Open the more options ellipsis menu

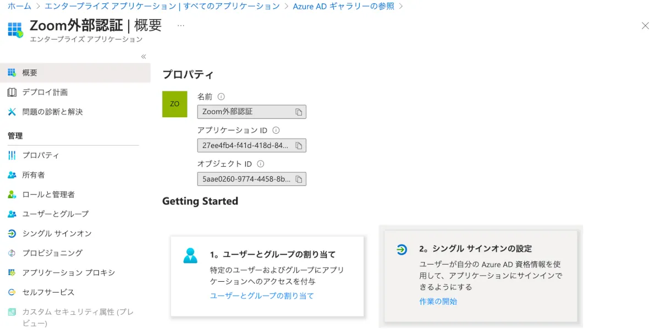[x=181, y=26]
